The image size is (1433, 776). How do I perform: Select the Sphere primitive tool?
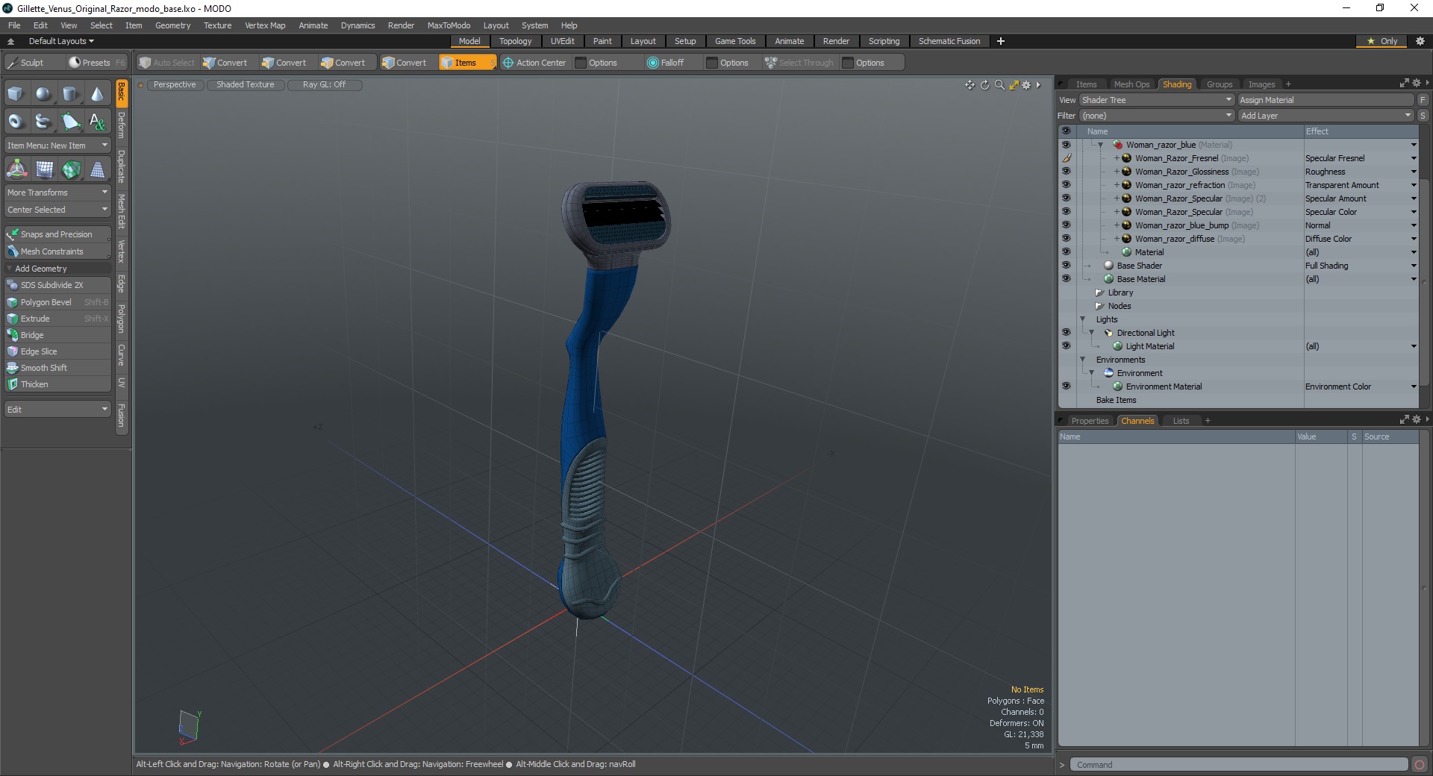[x=43, y=94]
